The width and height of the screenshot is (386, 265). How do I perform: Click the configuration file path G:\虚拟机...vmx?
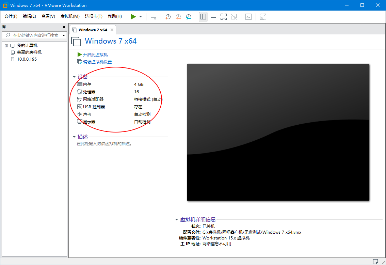point(252,232)
